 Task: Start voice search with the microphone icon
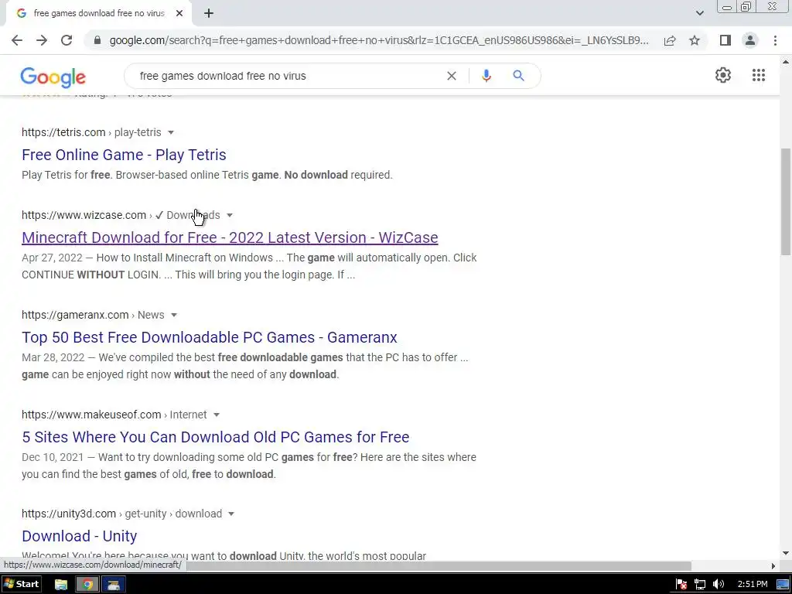[x=486, y=76]
